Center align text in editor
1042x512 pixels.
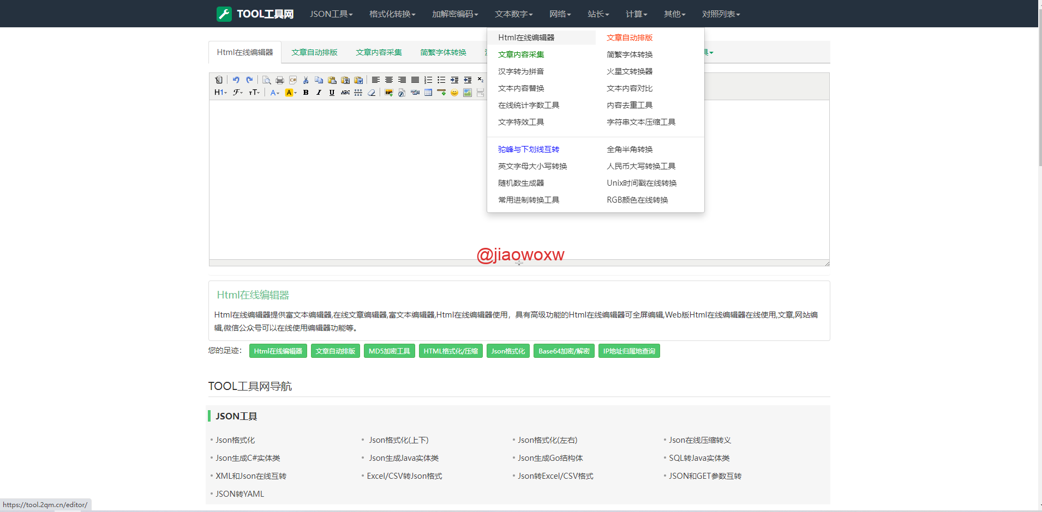(389, 80)
